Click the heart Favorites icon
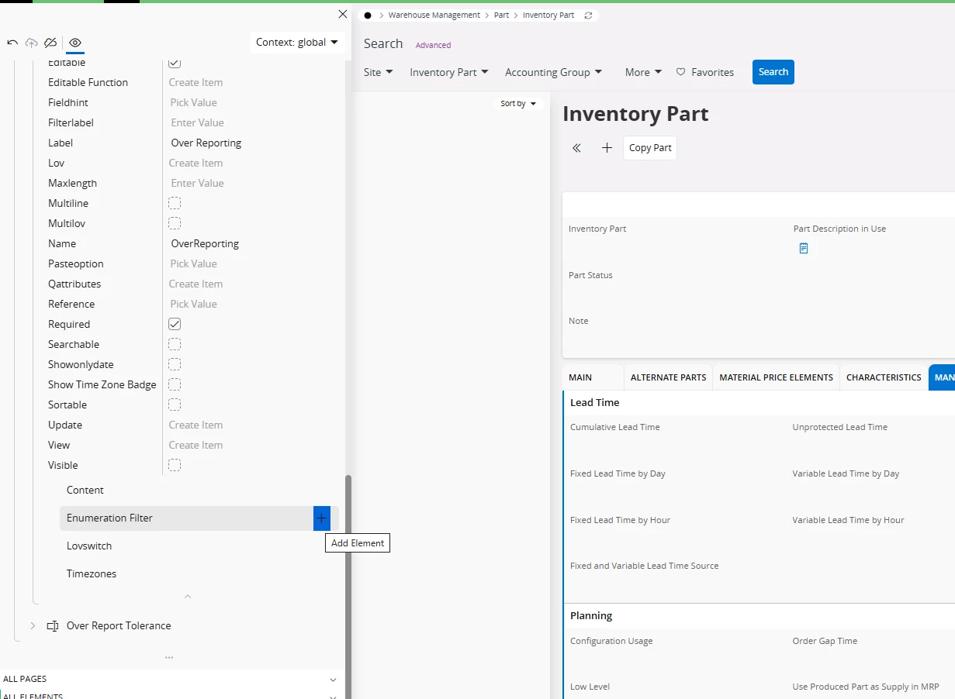Image resolution: width=955 pixels, height=699 pixels. [681, 72]
